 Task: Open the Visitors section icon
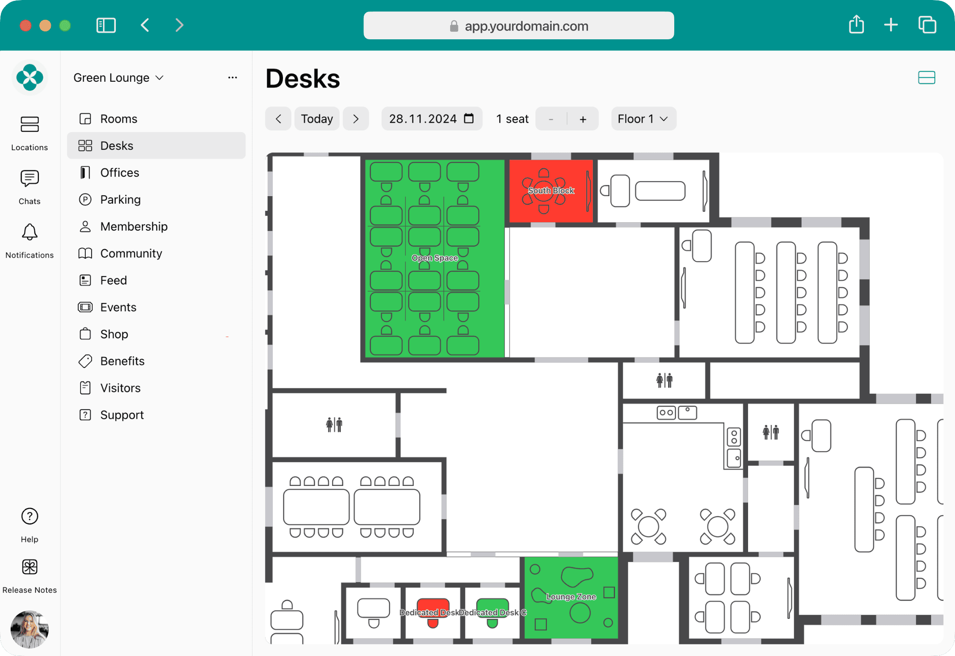coord(85,388)
